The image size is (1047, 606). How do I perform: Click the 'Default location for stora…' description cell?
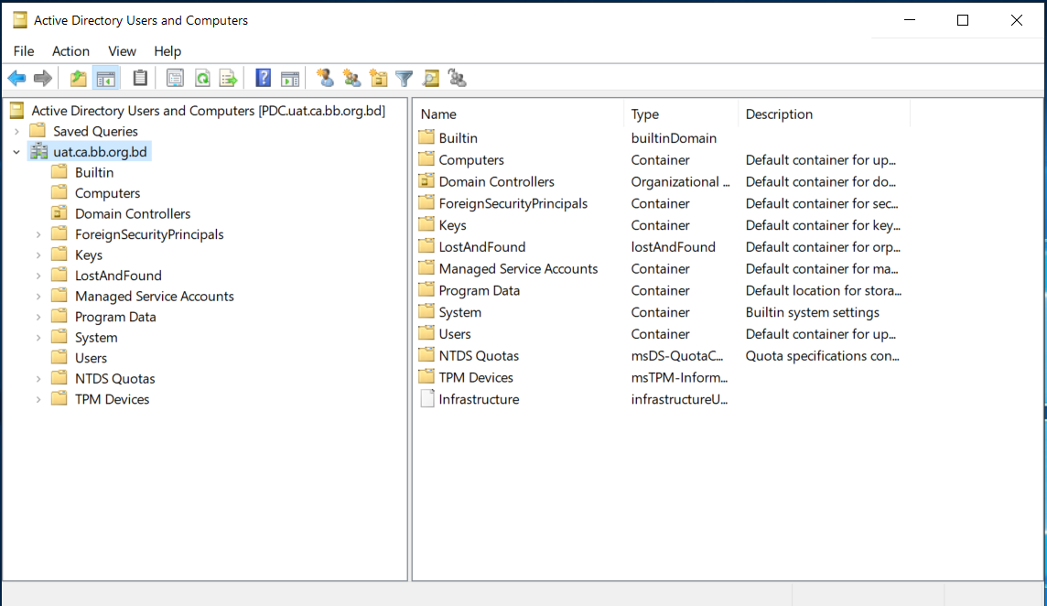(824, 290)
